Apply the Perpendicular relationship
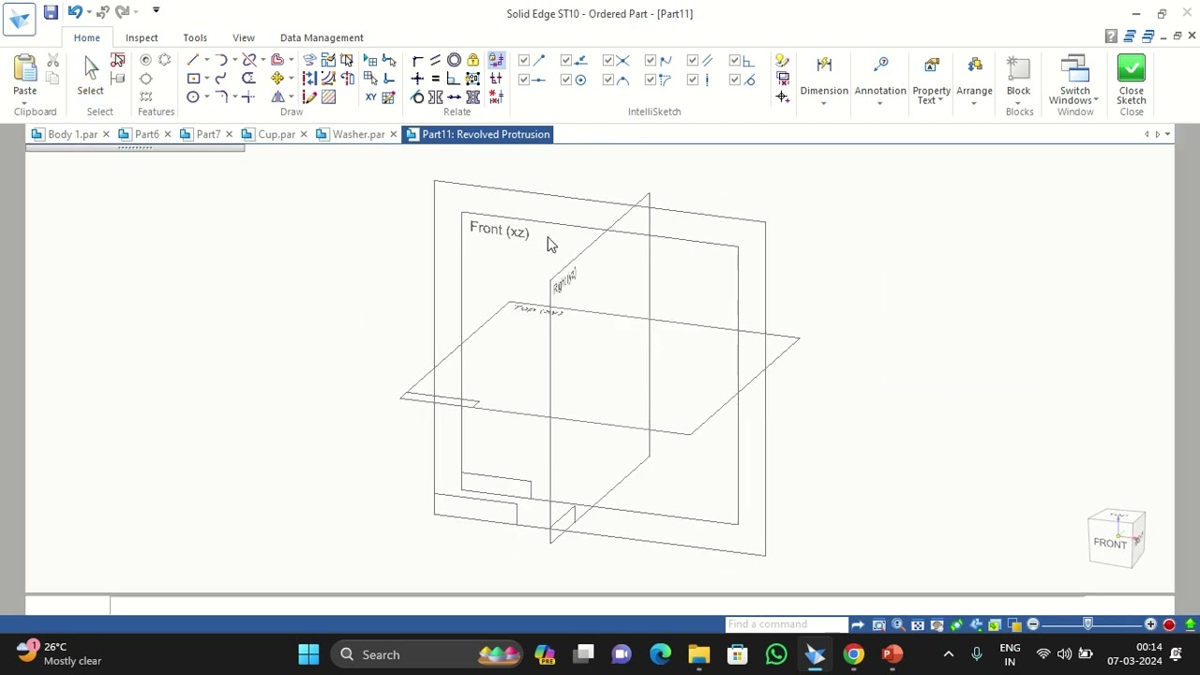This screenshot has height=675, width=1200. 454,79
